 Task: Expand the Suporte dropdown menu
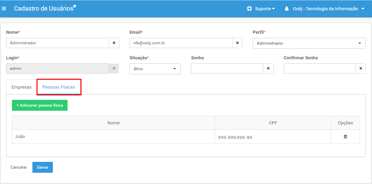tap(265, 9)
